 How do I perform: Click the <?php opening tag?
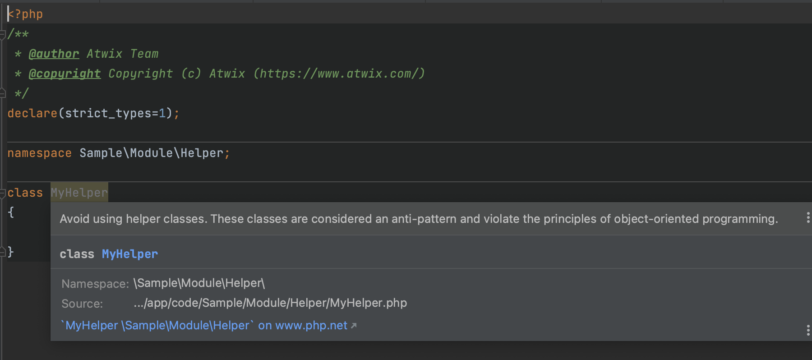point(25,14)
